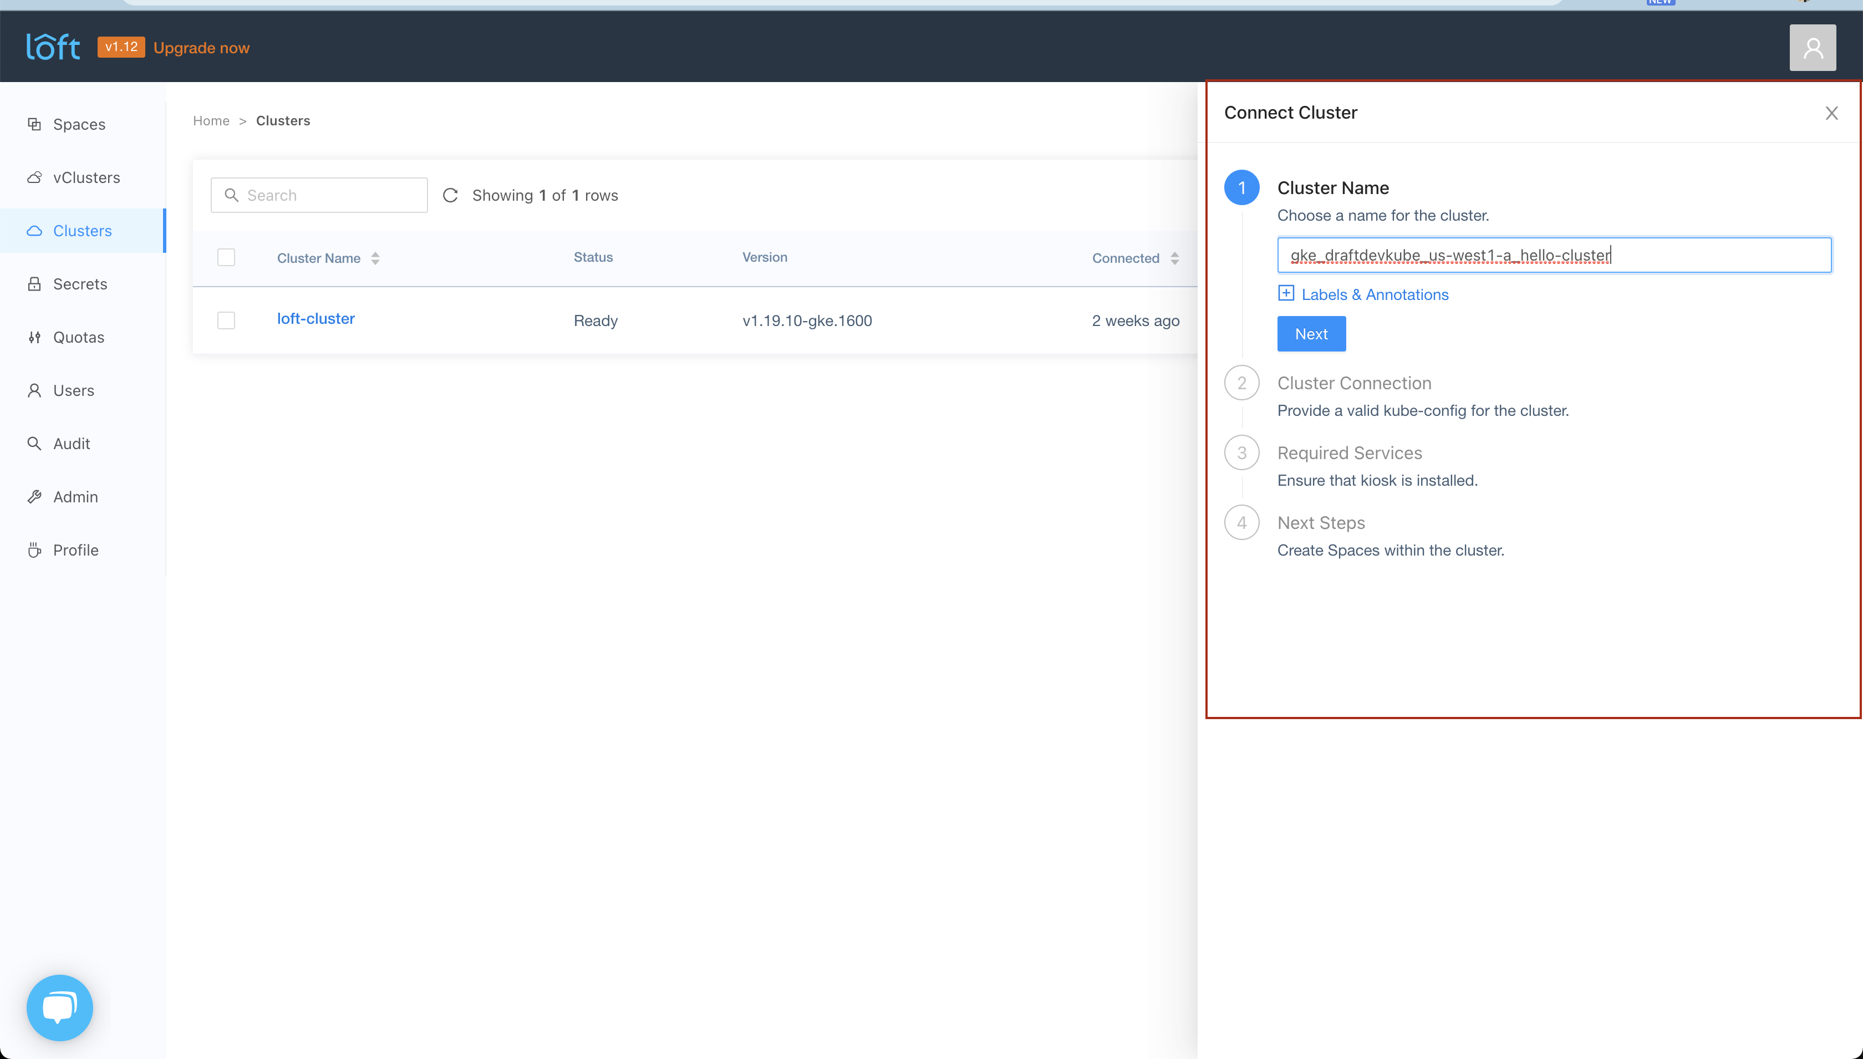
Task: Refresh the clusters table
Action: [x=450, y=195]
